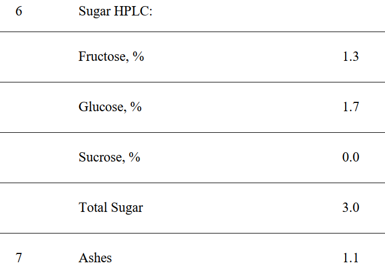
Task: Click the Sucrose, % label
Action: [x=109, y=157]
